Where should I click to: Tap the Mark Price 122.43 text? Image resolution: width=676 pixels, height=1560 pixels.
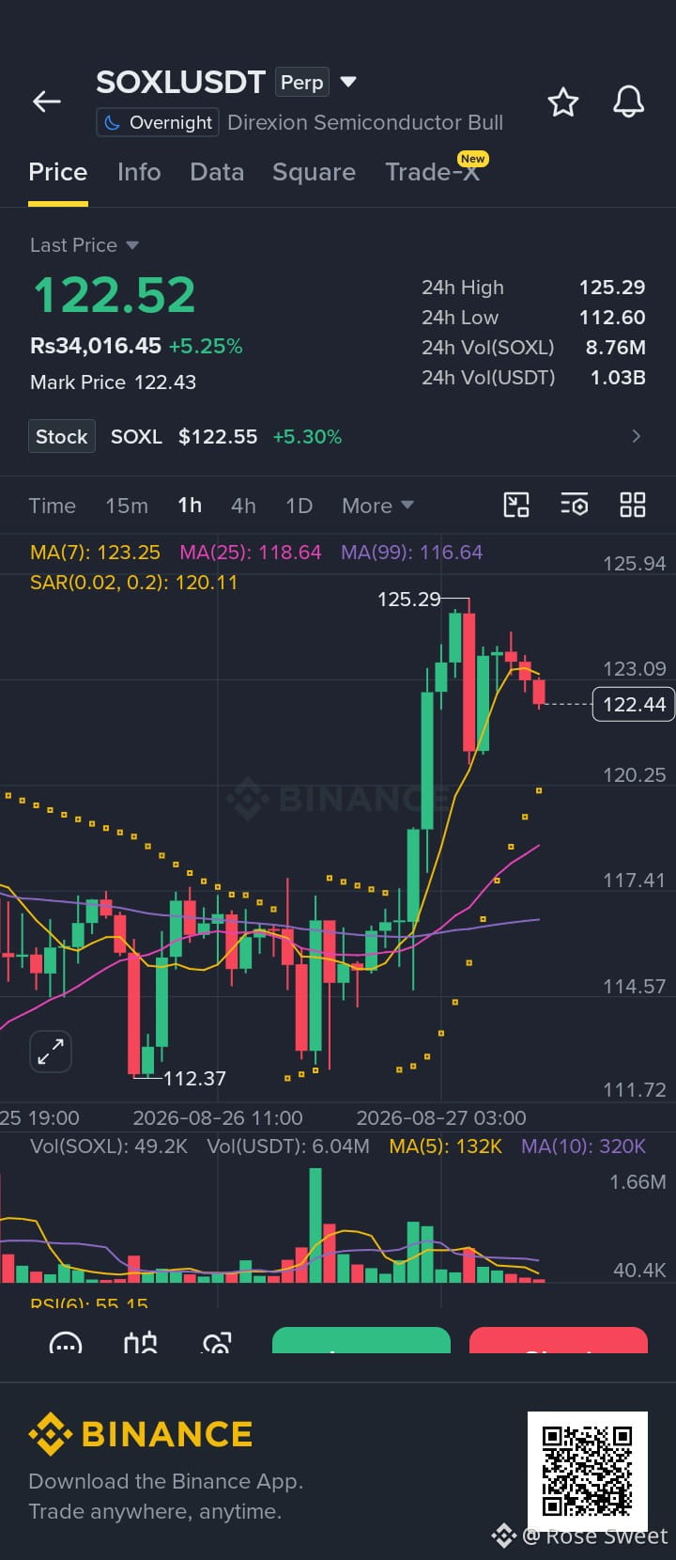113,382
